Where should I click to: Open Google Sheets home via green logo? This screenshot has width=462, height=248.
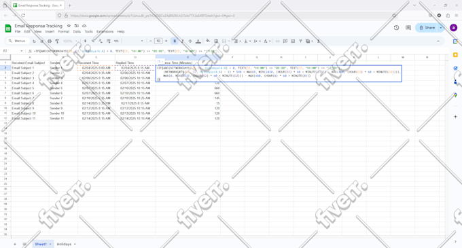pos(8,29)
